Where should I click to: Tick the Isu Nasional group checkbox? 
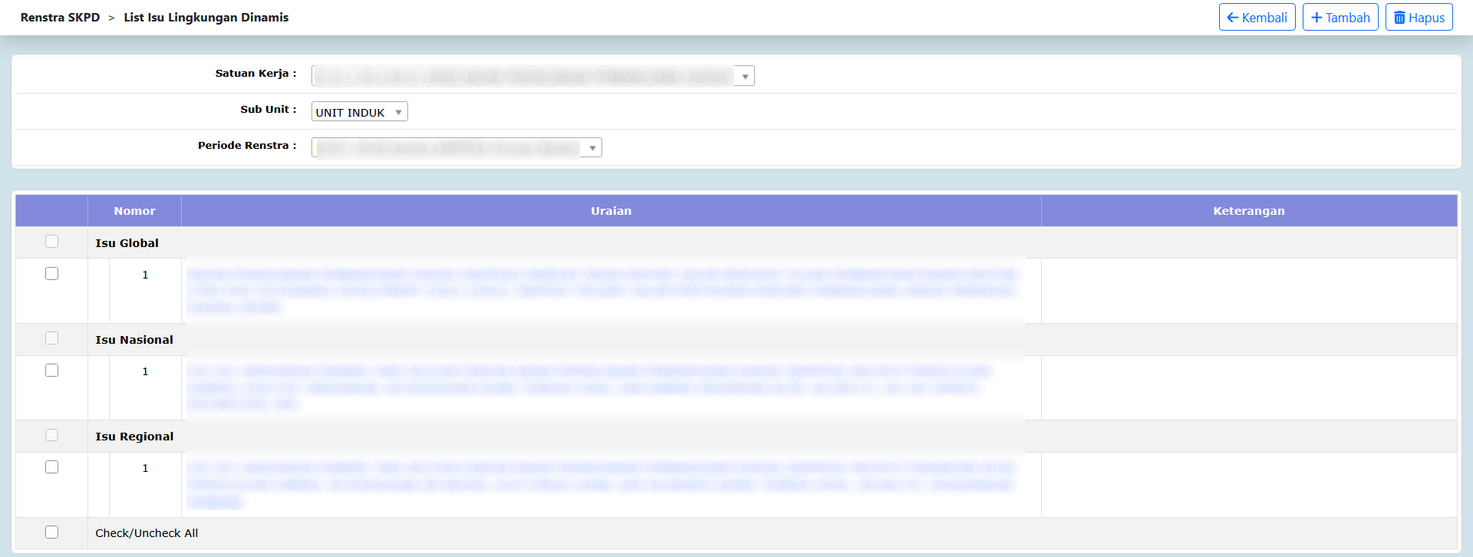(52, 338)
